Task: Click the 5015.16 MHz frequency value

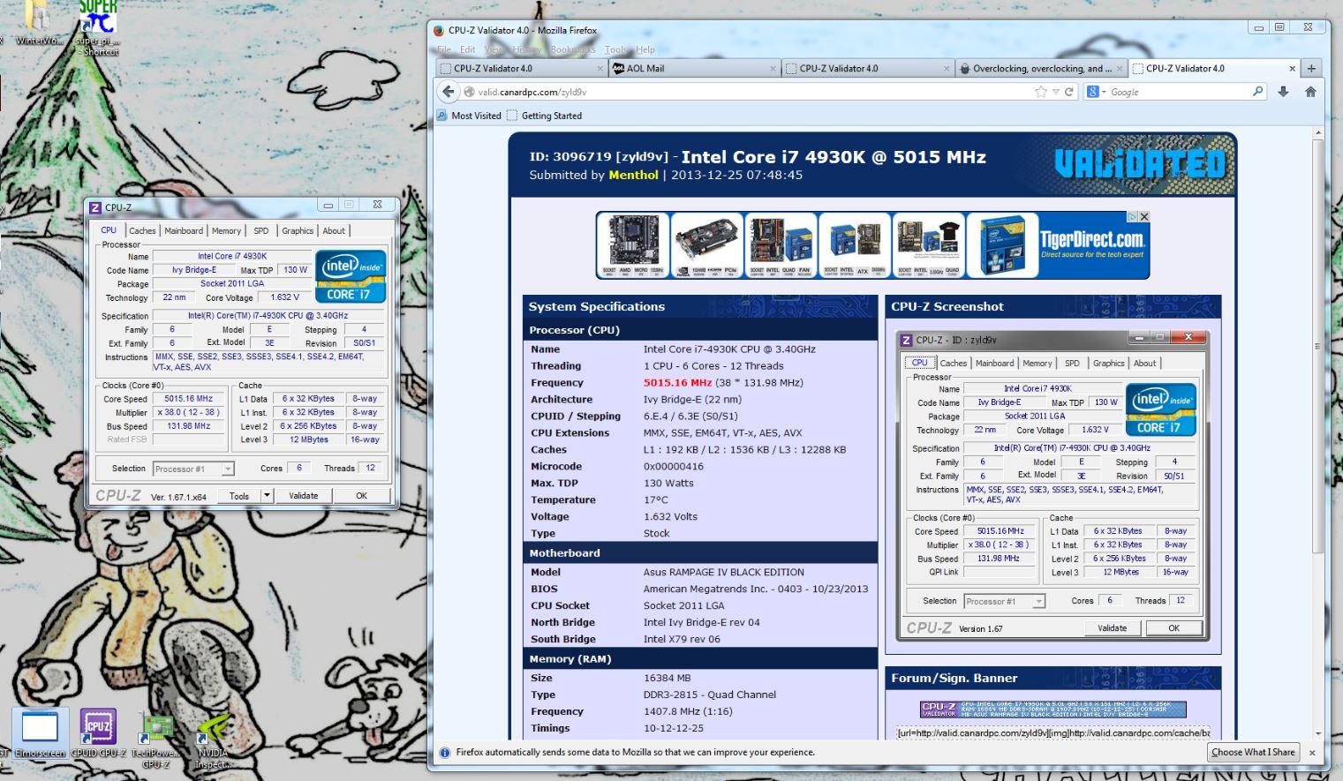Action: [677, 383]
